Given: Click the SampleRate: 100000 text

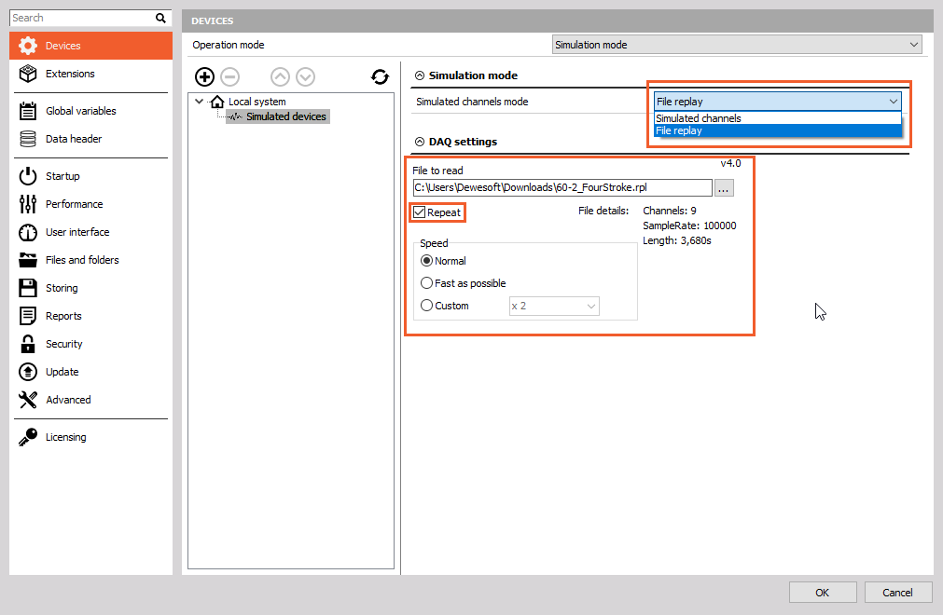Looking at the screenshot, I should [x=689, y=225].
